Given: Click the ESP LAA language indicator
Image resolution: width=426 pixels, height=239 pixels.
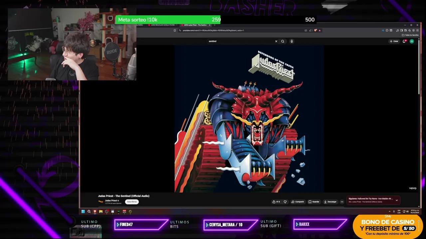Looking at the screenshot, I should click(x=399, y=211).
